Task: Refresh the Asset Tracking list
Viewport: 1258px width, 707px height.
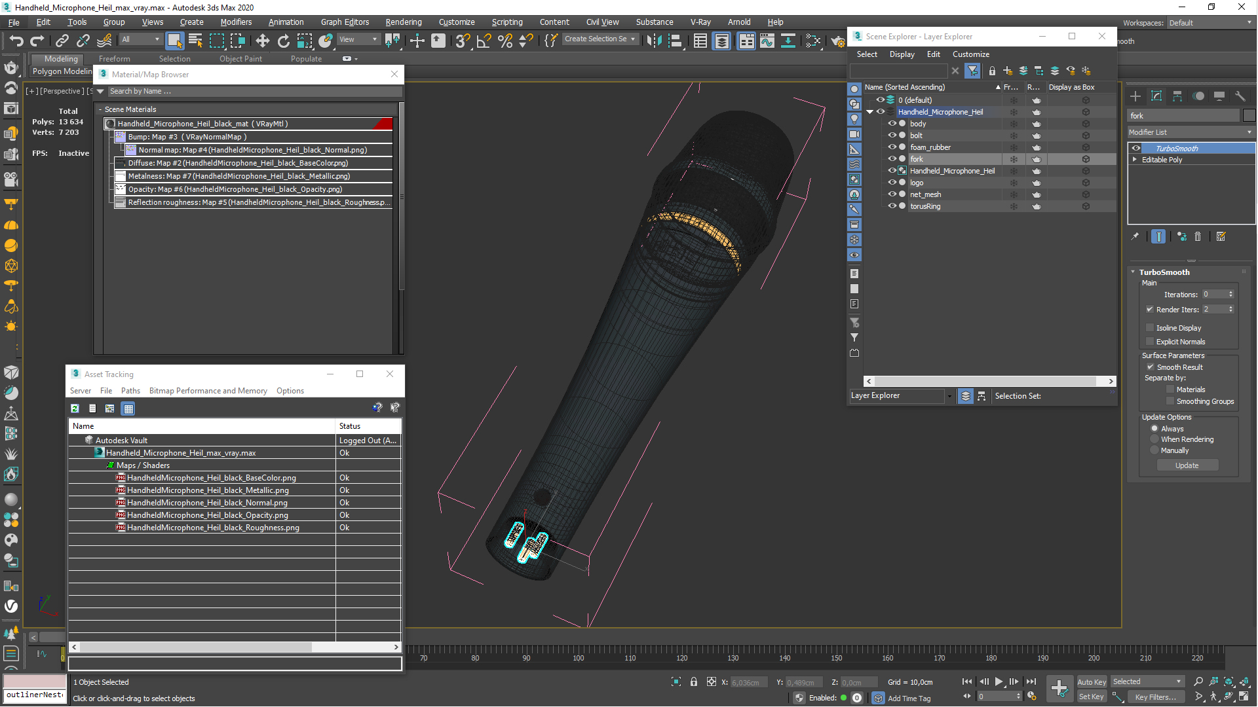Action: [x=75, y=408]
